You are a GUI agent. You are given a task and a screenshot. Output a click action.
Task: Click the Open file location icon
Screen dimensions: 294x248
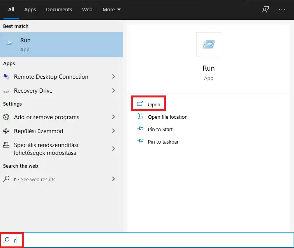[140, 116]
